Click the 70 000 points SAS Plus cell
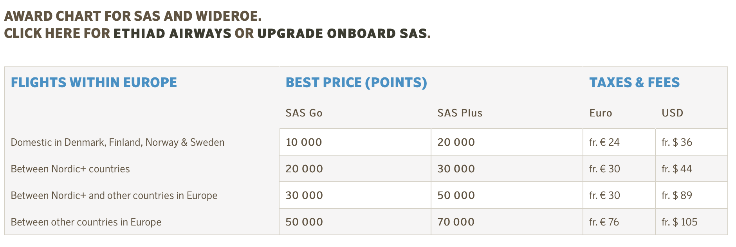The image size is (736, 247). tap(456, 222)
